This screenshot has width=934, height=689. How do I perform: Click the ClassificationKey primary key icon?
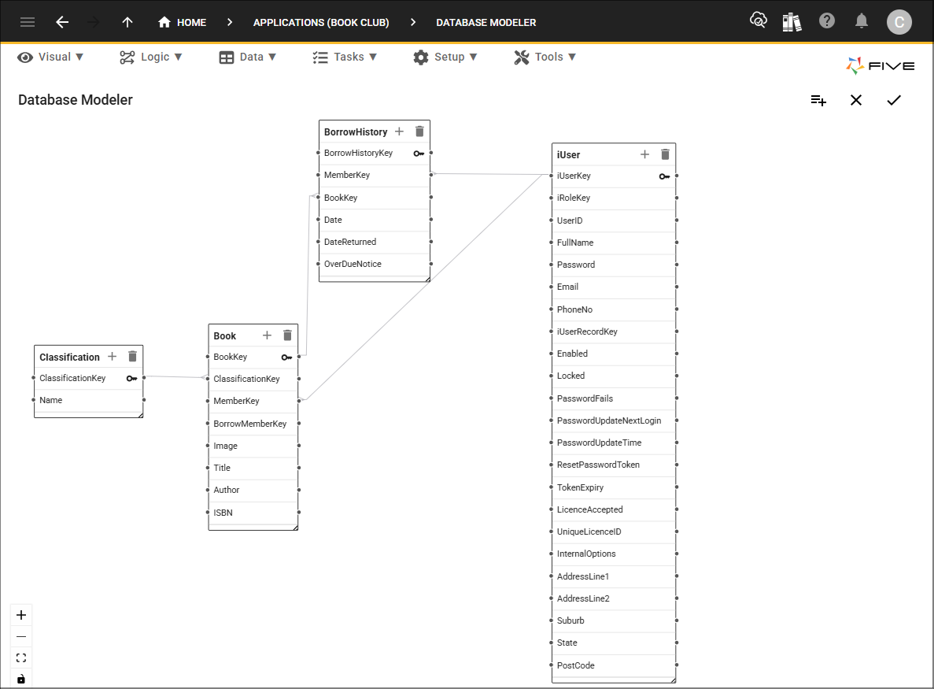coord(131,379)
